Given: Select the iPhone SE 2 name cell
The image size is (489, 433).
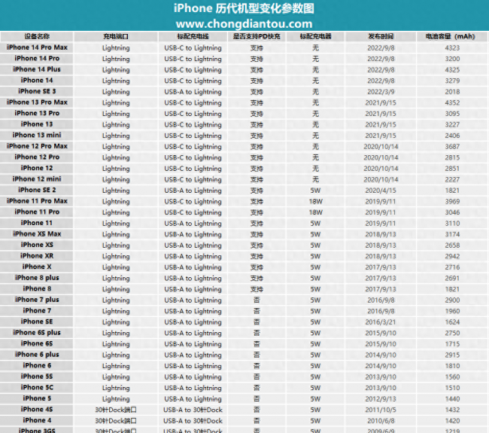Looking at the screenshot, I should tap(37, 190).
